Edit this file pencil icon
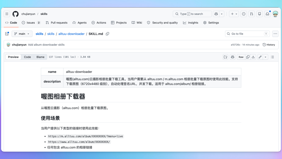Screen dimensions: 282x159 (260, 57)
